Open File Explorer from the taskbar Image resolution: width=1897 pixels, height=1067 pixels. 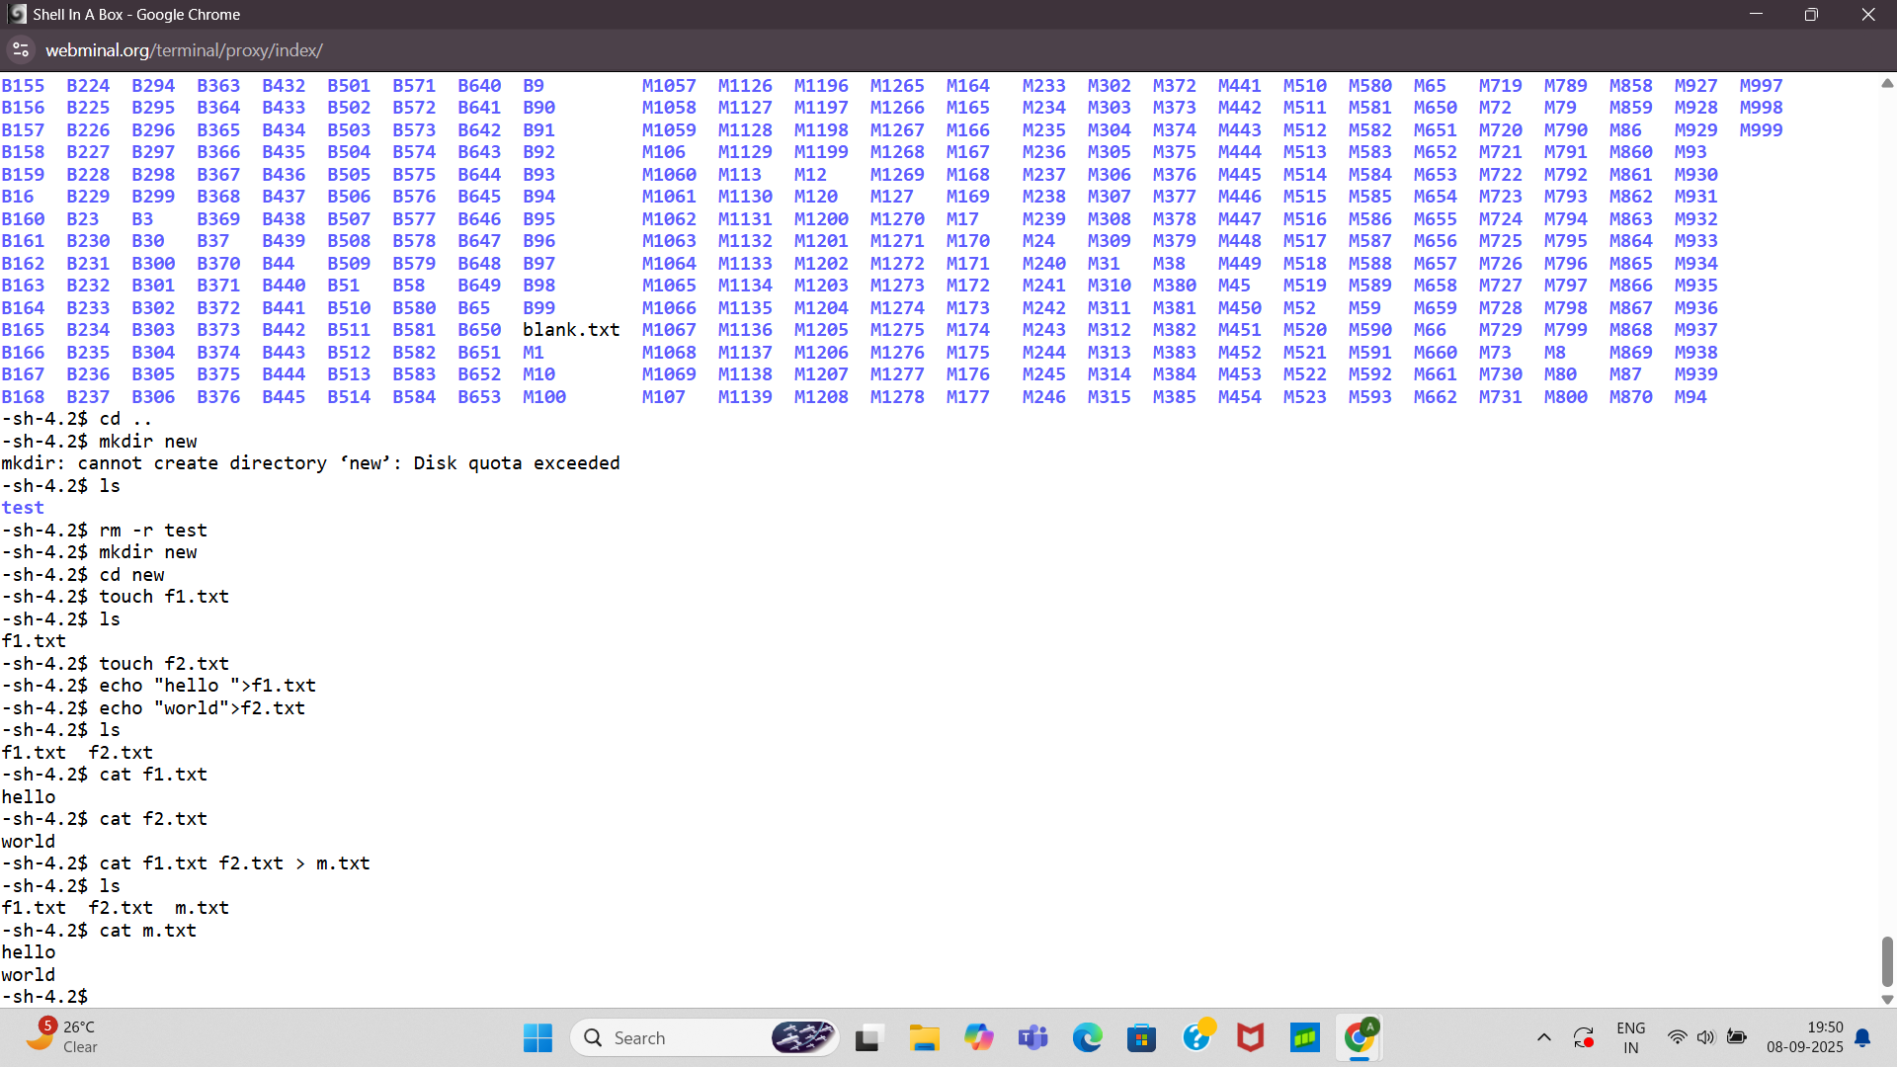click(x=924, y=1037)
